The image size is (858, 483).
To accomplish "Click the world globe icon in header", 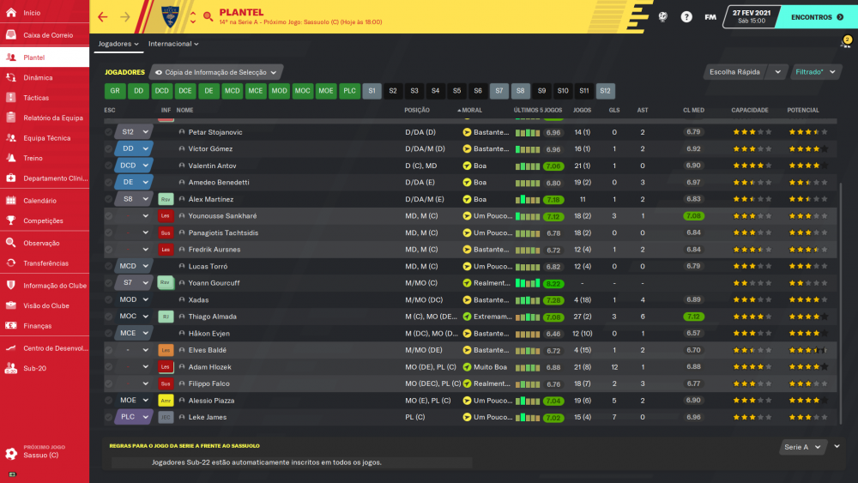I will click(662, 17).
